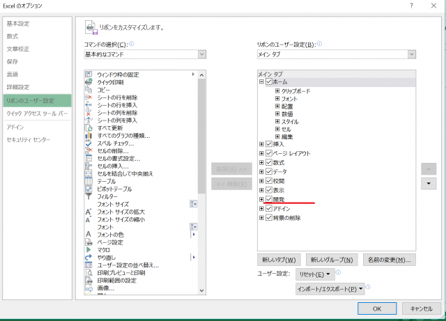The height and width of the screenshot is (321, 446).
Task: Switch to クイック アクセス ツール バー settings
Action: tap(38, 113)
